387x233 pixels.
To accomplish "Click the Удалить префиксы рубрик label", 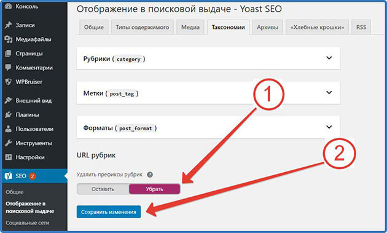I will click(109, 175).
